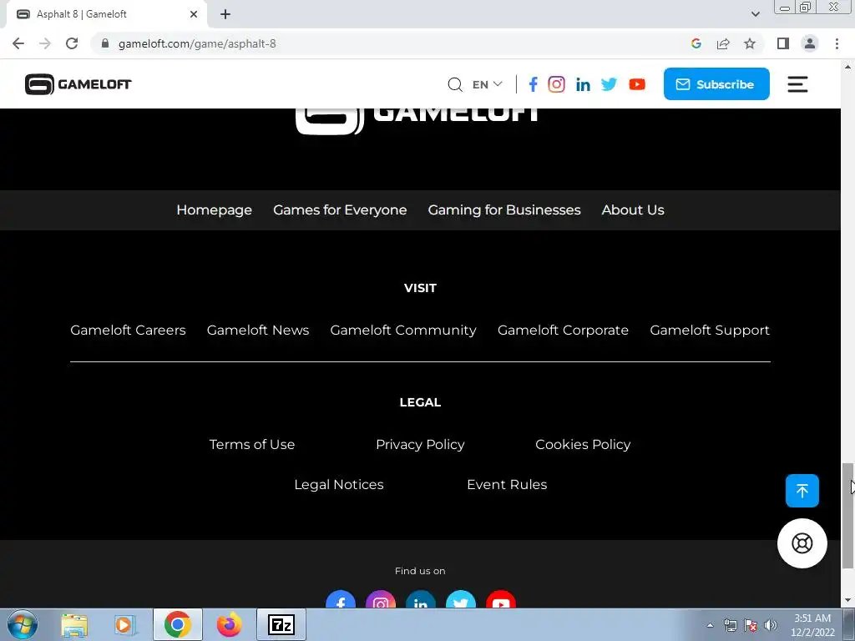Click the footer Twitter circle icon
The width and height of the screenshot is (855, 641).
(x=461, y=599)
